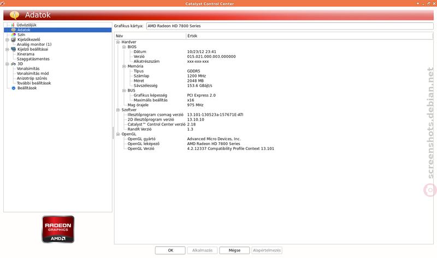437x258 pixels.
Task: Collapse the Szoftver node
Action: pos(118,110)
